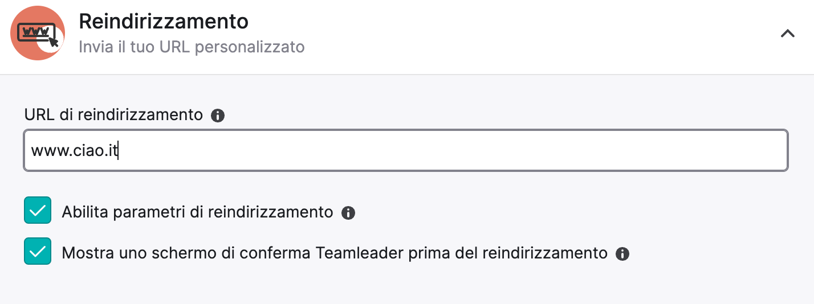Disable the Mostra uno schermo di conferma checkbox
Screen dimensions: 814x304
38,251
